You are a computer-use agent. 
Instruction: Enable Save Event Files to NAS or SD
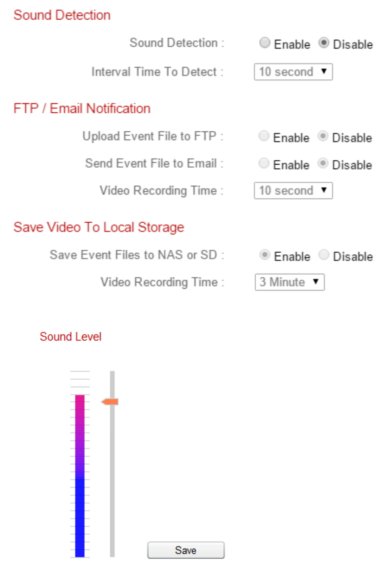coord(265,255)
